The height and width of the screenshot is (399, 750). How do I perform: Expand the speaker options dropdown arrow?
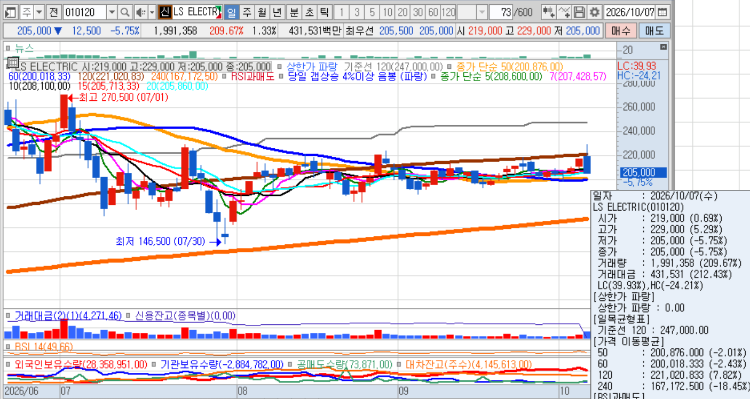click(152, 12)
